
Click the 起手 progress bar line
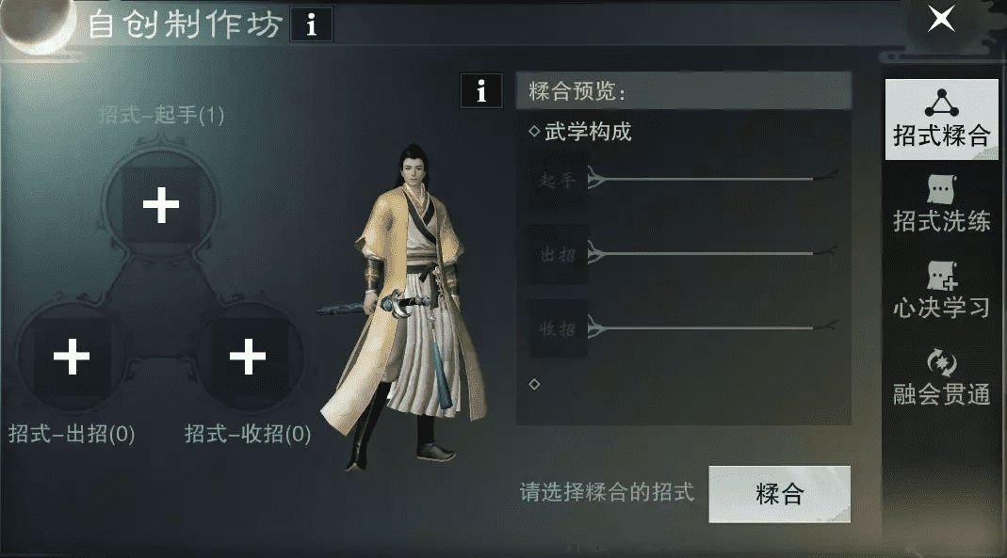[x=711, y=179]
